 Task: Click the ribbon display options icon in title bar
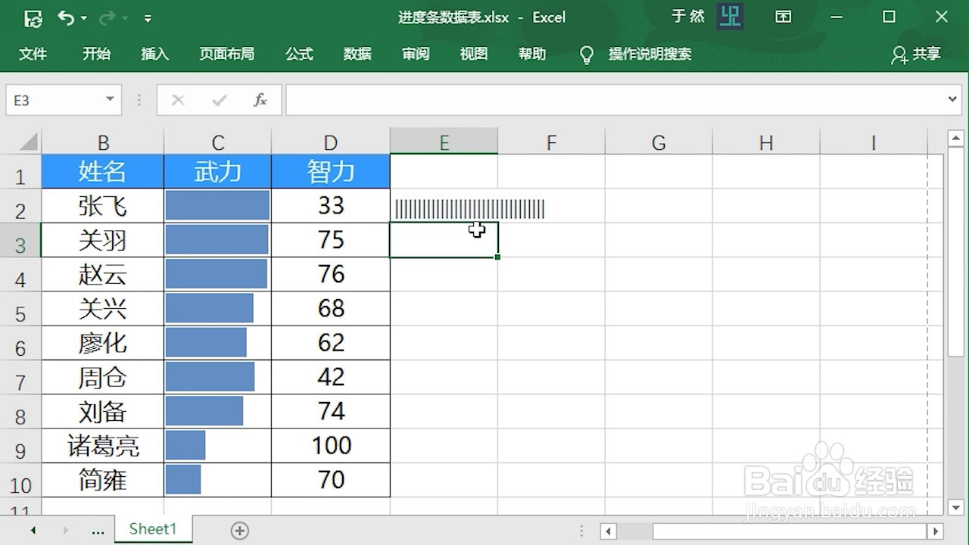784,17
